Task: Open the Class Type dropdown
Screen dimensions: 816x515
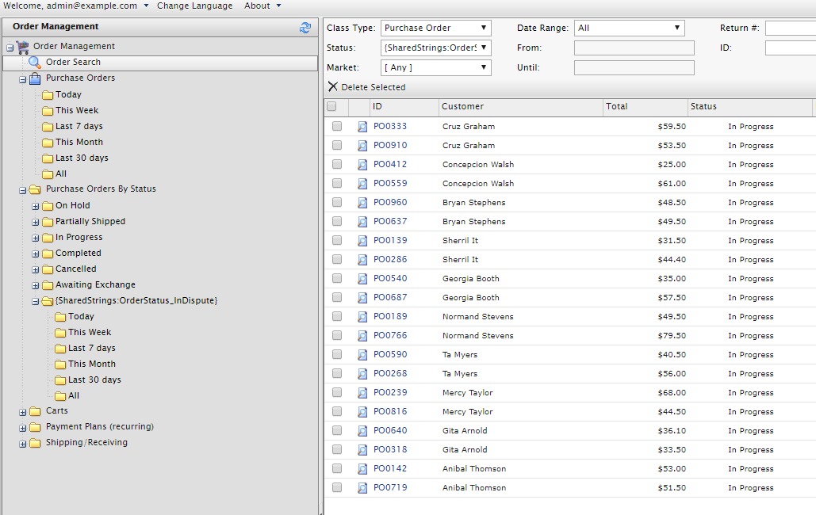Action: coord(435,29)
